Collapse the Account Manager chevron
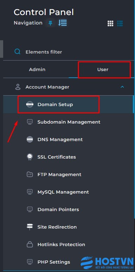 click(x=122, y=87)
